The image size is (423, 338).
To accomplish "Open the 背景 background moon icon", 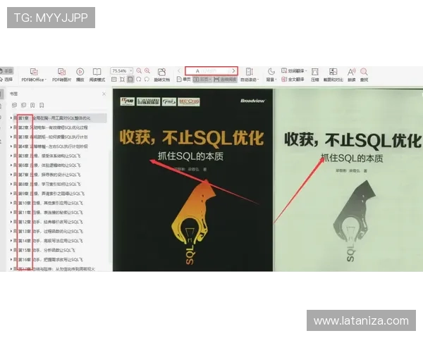I will [271, 71].
